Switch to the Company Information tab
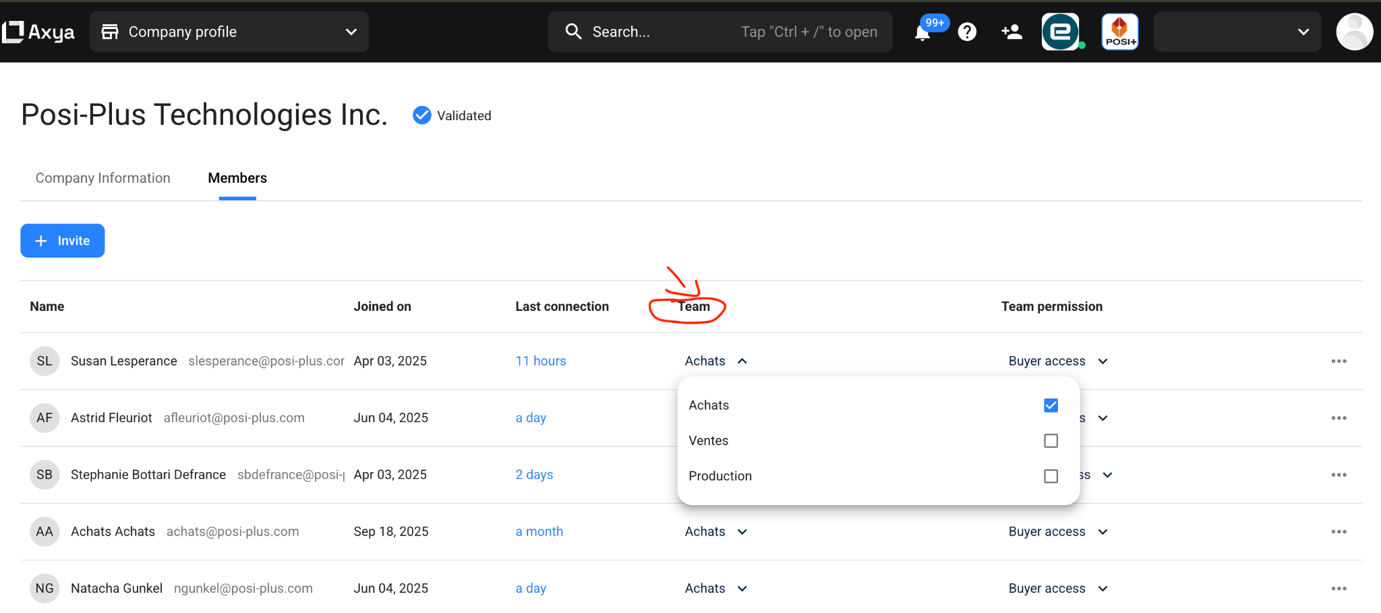The height and width of the screenshot is (613, 1381). [102, 178]
